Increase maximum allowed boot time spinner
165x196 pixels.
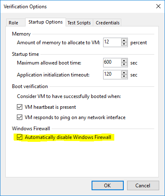click(x=124, y=61)
